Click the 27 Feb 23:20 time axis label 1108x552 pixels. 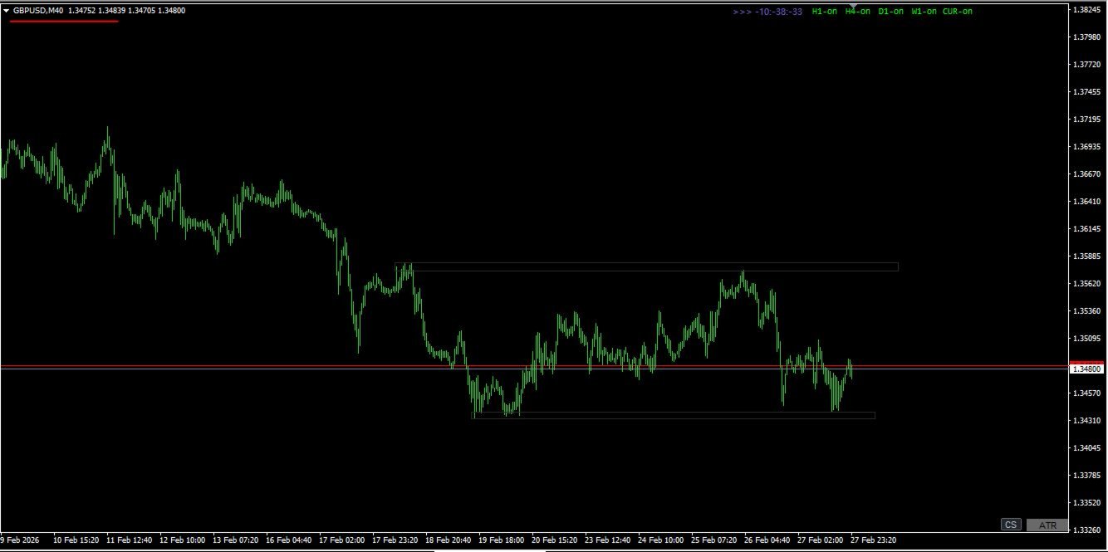point(873,540)
